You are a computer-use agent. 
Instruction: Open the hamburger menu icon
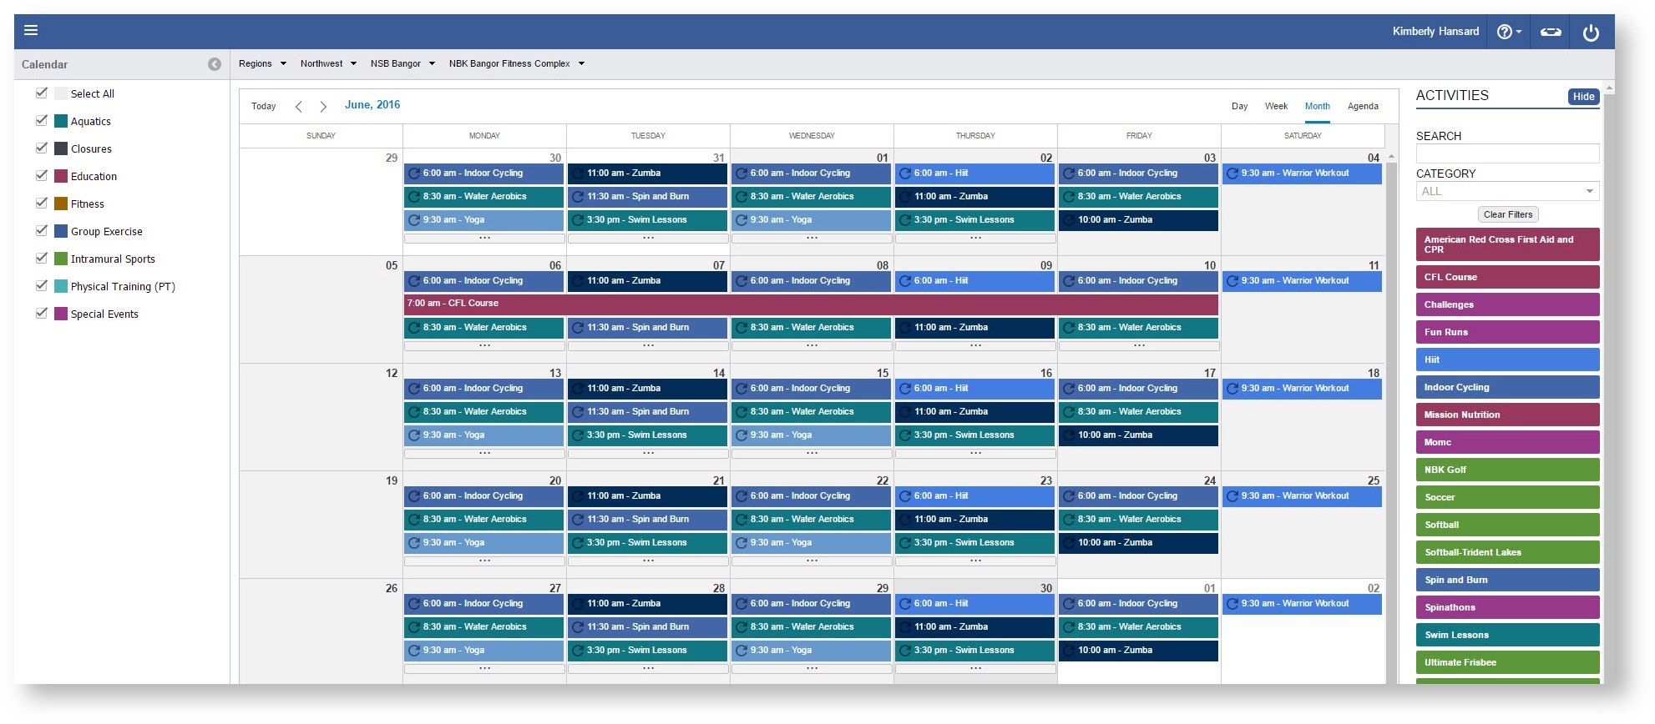pyautogui.click(x=31, y=31)
